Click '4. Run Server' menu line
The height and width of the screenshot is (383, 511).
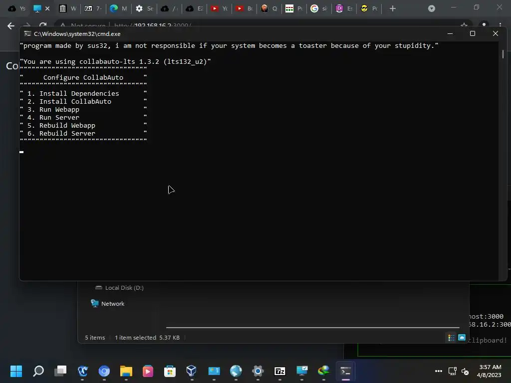pos(53,118)
